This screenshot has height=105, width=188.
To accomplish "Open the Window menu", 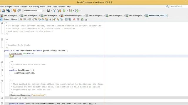I will (x=62, y=6).
